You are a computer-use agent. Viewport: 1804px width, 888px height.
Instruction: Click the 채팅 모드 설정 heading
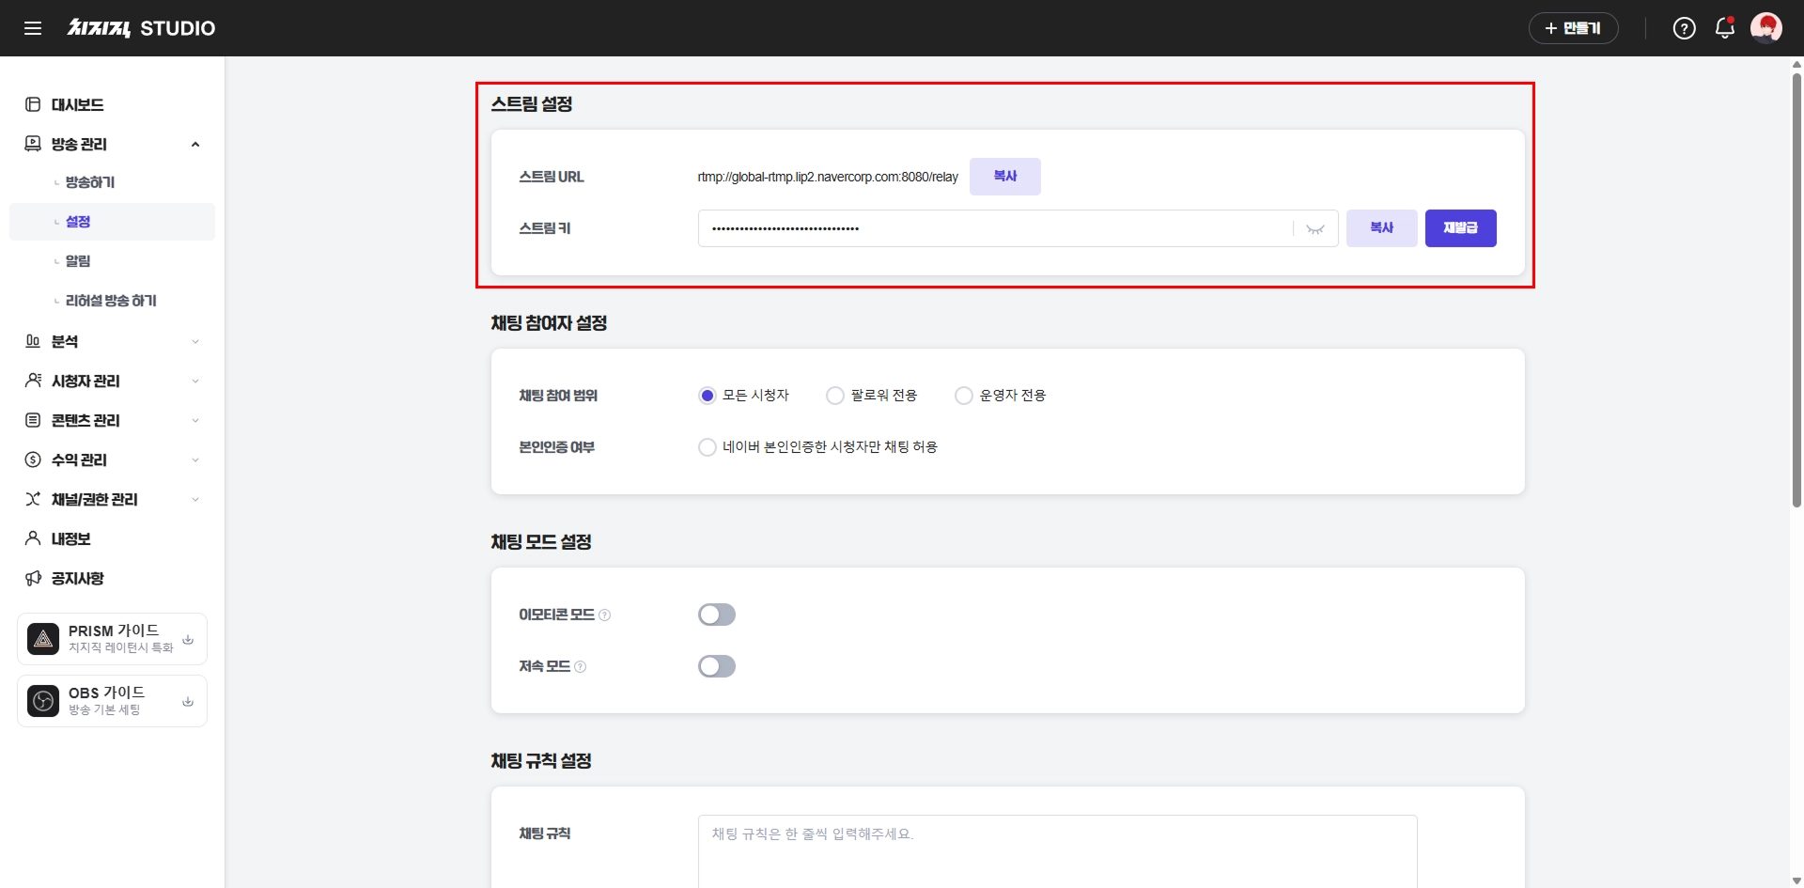(541, 542)
